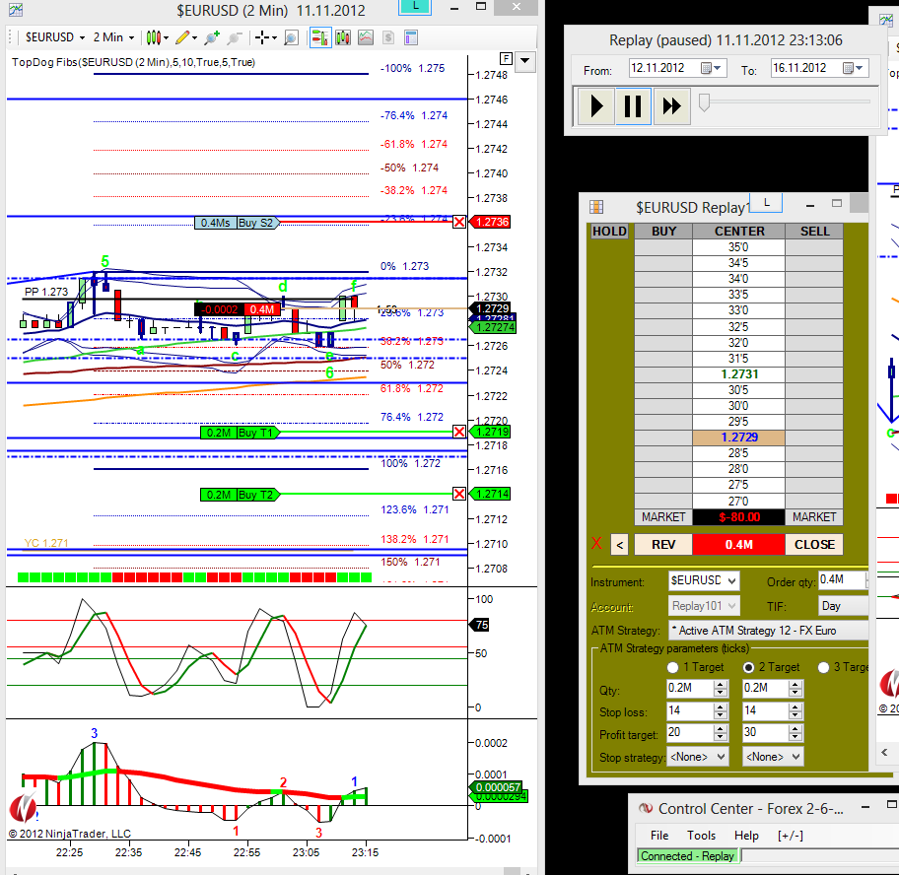Image resolution: width=899 pixels, height=875 pixels.
Task: Open the 2 Min interval dropdown
Action: coord(113,37)
